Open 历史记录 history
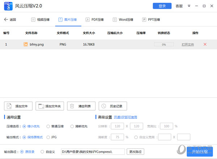Image resolution: width=217 pixels, height=159 pixels. pos(113,106)
